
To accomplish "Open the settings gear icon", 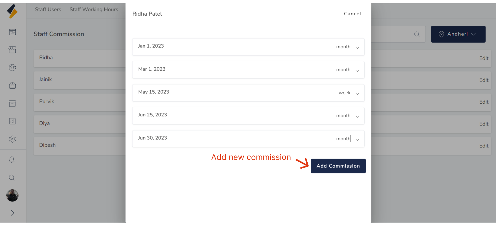I will [x=12, y=139].
